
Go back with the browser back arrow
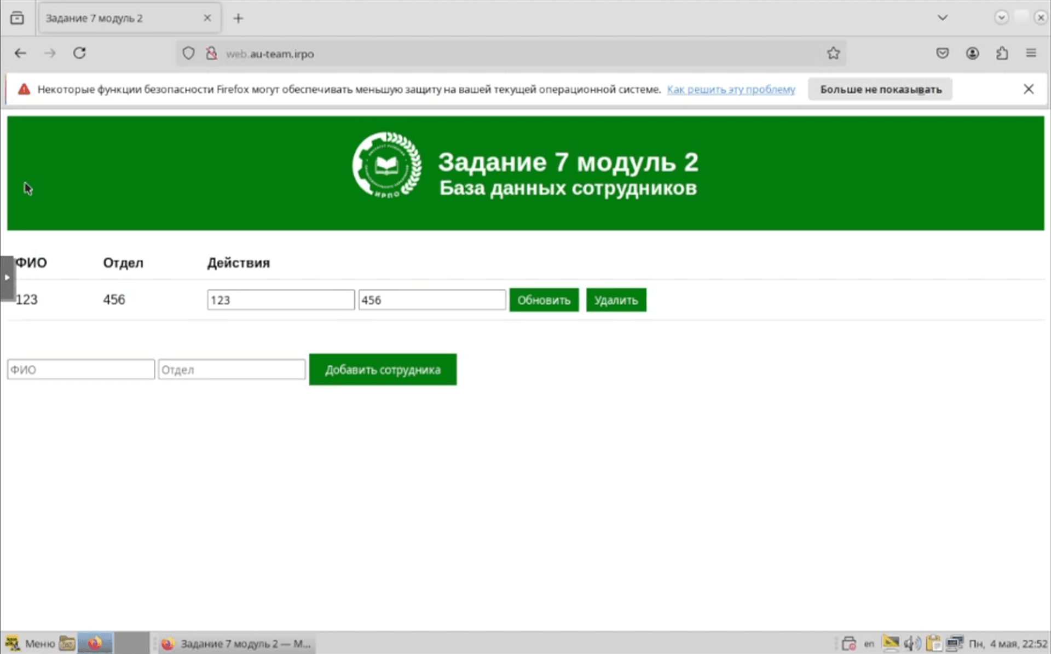[20, 53]
